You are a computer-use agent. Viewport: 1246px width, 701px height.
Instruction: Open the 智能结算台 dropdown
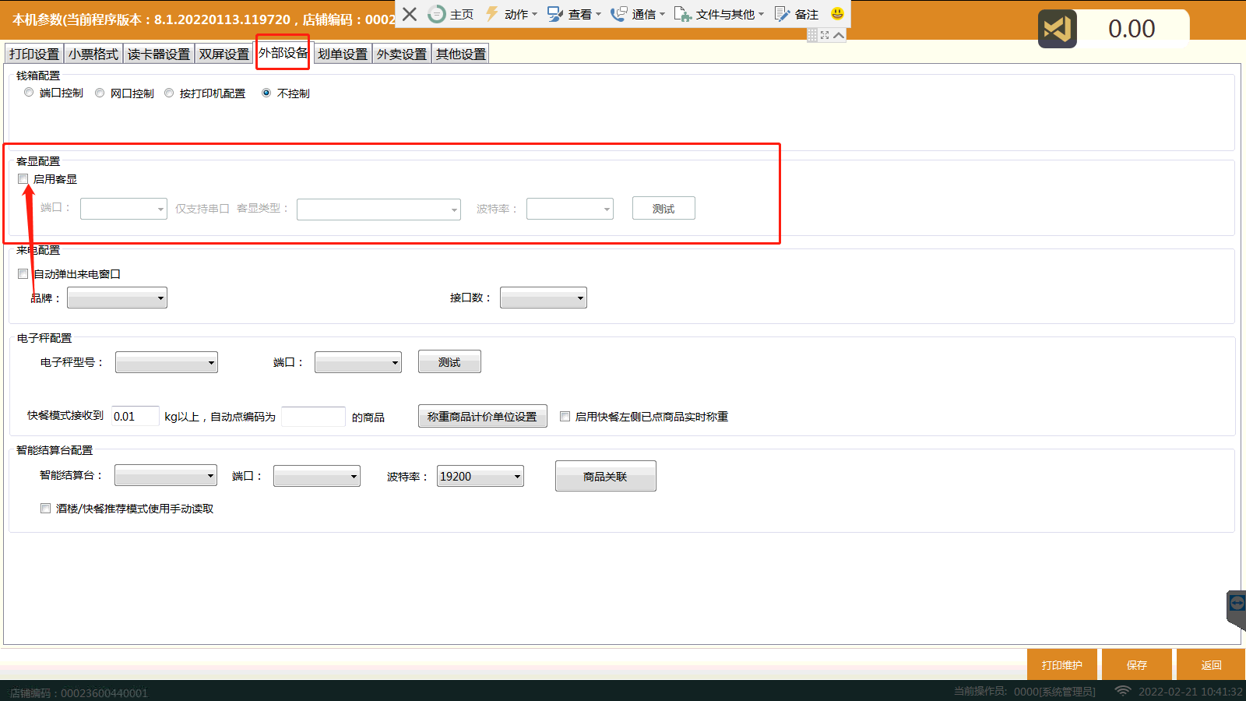click(x=166, y=475)
